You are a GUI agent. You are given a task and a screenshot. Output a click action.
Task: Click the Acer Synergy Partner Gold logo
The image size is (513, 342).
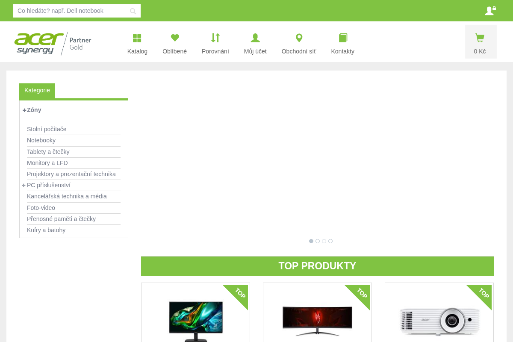coord(53,44)
